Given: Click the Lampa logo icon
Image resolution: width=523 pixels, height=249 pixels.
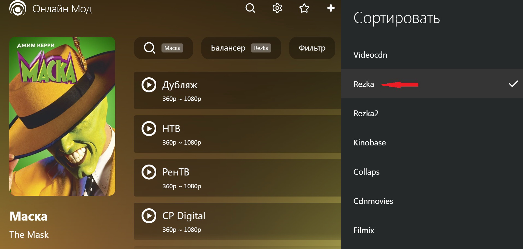Looking at the screenshot, I should pyautogui.click(x=18, y=8).
